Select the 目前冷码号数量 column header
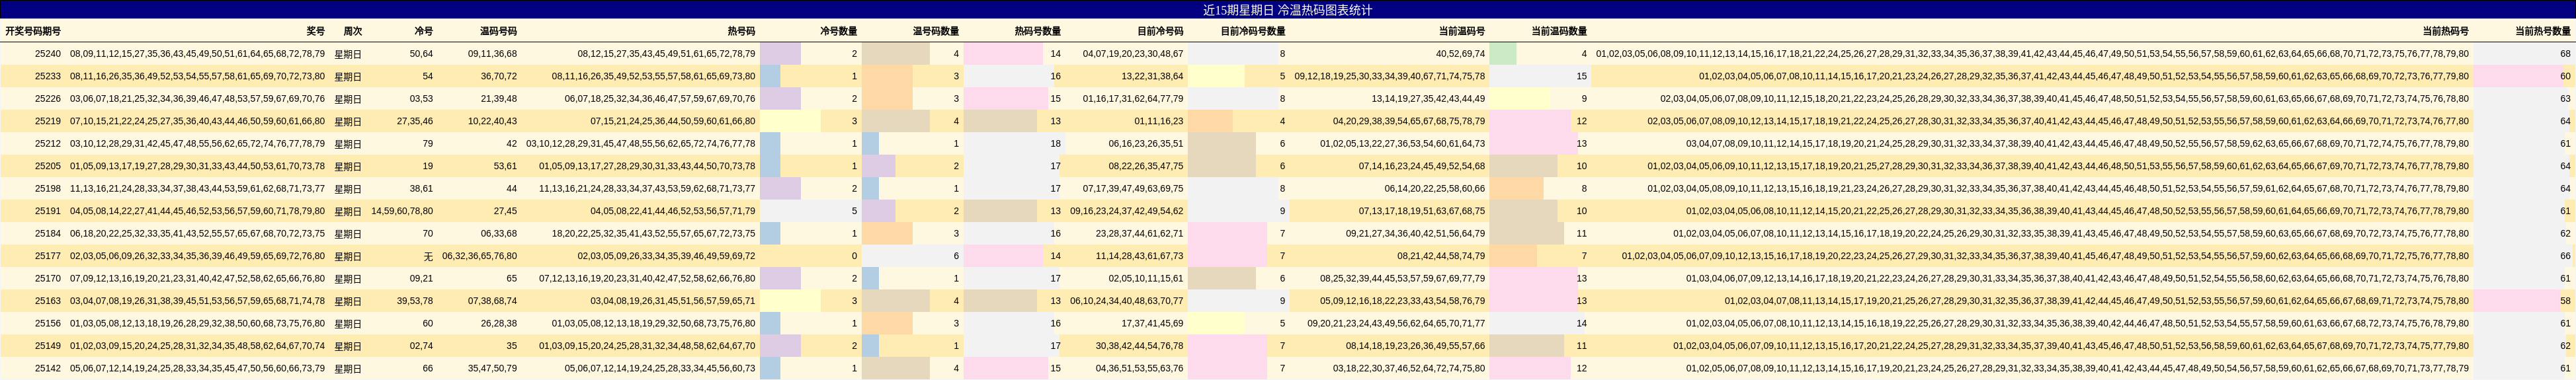2576x380 pixels. tap(1253, 31)
